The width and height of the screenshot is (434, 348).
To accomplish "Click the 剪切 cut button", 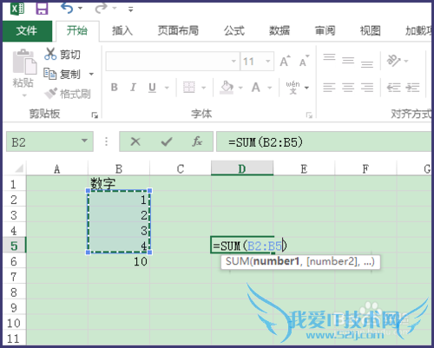I will click(62, 54).
